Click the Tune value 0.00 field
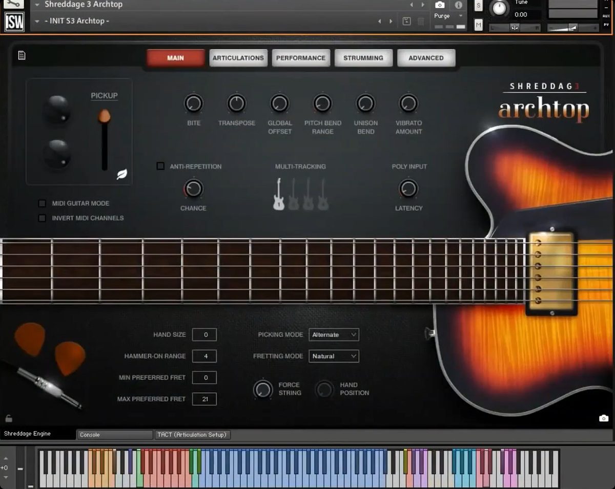 coord(521,14)
